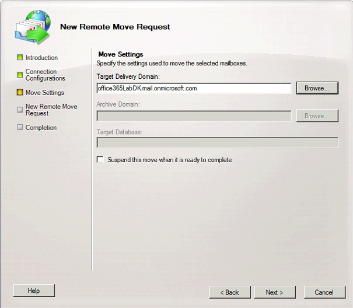Go Back to previous wizard page
Image resolution: width=353 pixels, height=308 pixels.
pyautogui.click(x=230, y=292)
